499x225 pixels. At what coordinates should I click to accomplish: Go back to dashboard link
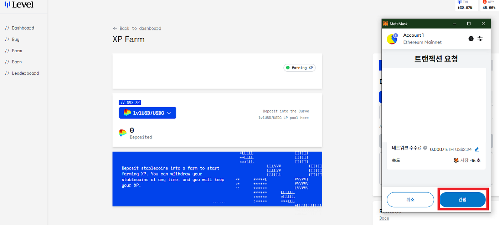coord(137,28)
